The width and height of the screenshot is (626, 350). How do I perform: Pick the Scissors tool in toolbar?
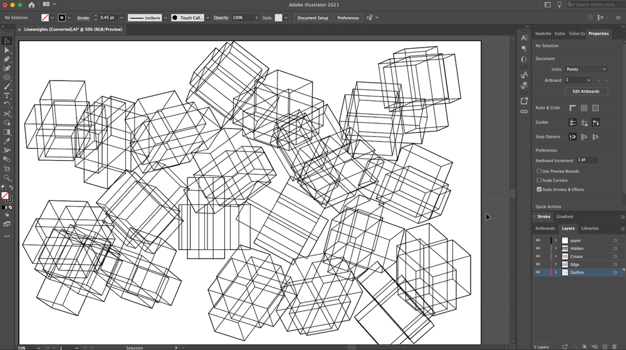click(x=7, y=114)
